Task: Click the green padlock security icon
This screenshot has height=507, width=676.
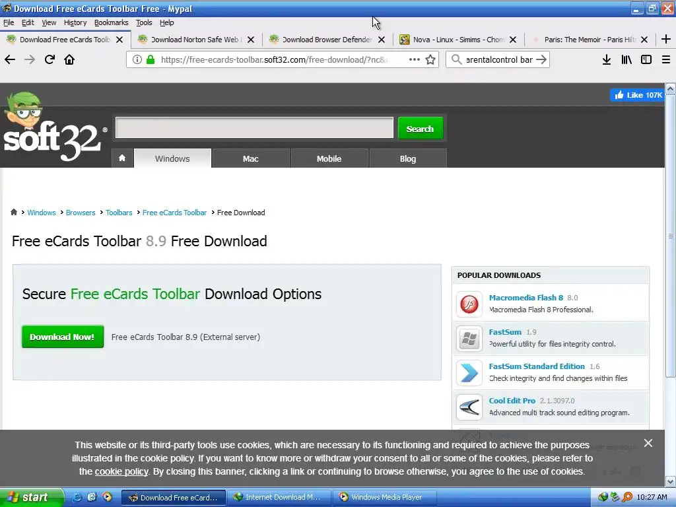Action: (x=150, y=59)
